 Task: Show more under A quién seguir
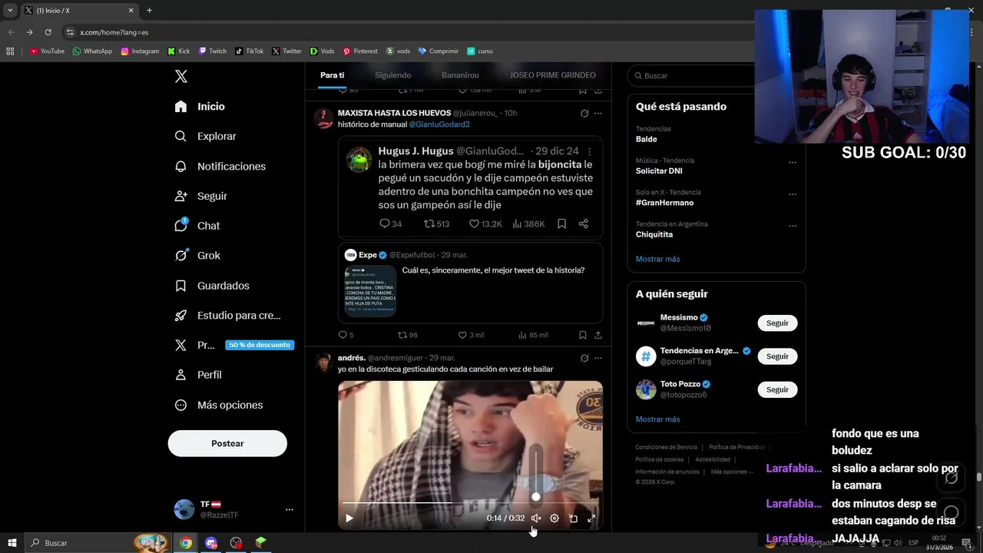pos(658,419)
